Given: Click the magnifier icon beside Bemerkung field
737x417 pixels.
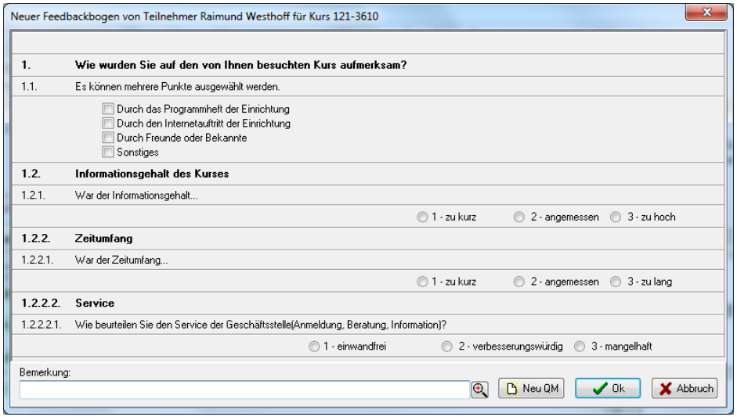Looking at the screenshot, I should pyautogui.click(x=479, y=390).
